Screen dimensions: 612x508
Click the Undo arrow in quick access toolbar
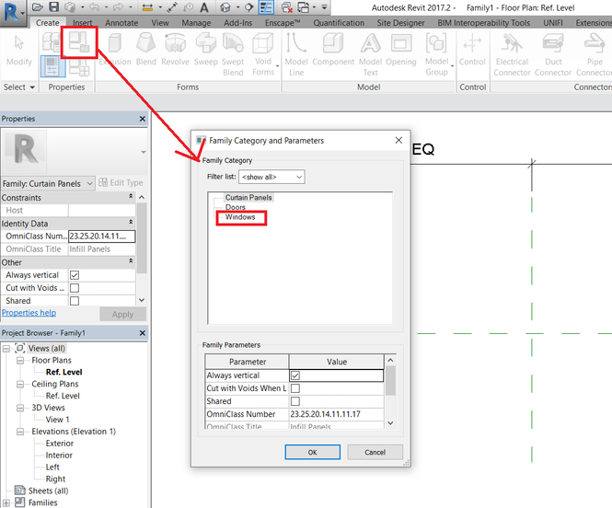[94, 7]
